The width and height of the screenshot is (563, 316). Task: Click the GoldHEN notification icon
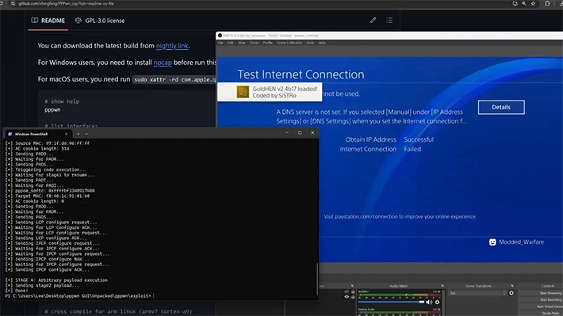pyautogui.click(x=243, y=92)
